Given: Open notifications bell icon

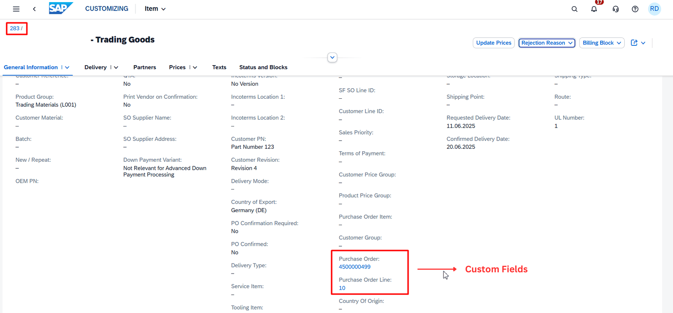Looking at the screenshot, I should [x=594, y=9].
